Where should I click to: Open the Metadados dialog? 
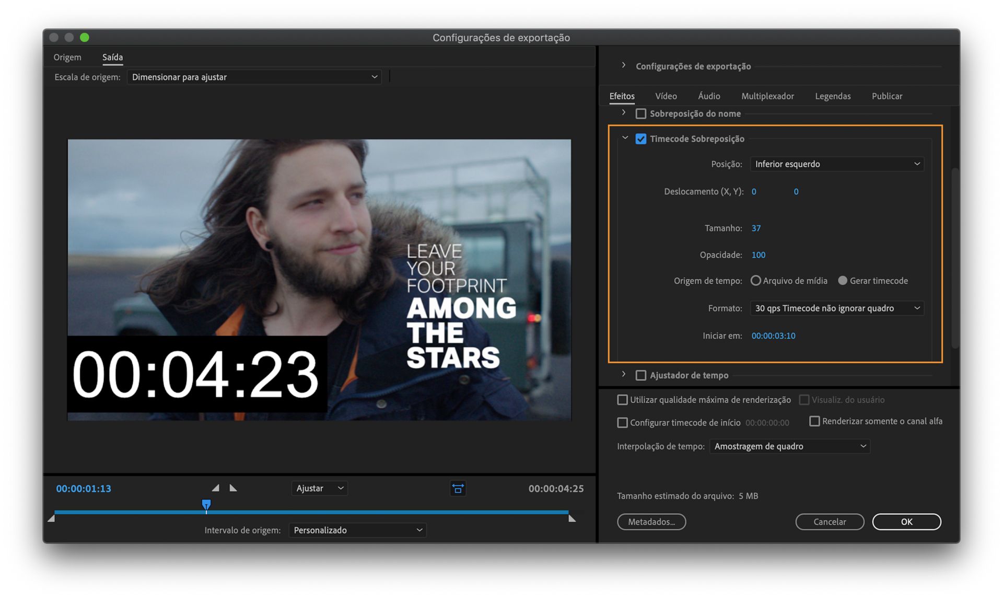[x=651, y=521]
